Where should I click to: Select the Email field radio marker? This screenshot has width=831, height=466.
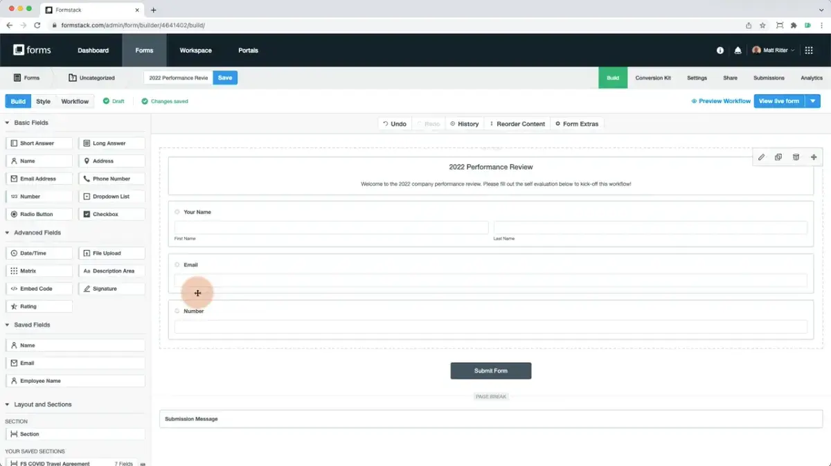pos(177,265)
